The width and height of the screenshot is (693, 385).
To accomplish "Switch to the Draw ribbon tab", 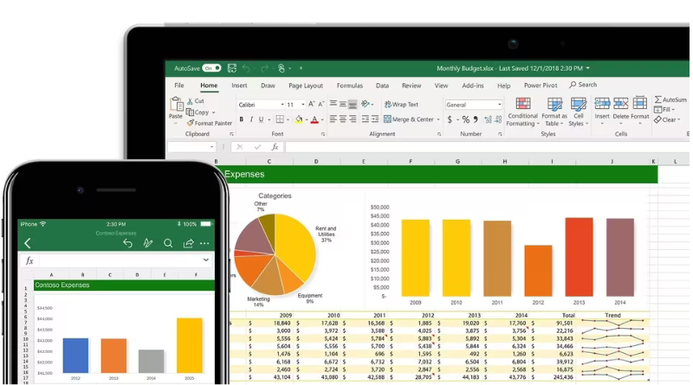I will [x=268, y=85].
